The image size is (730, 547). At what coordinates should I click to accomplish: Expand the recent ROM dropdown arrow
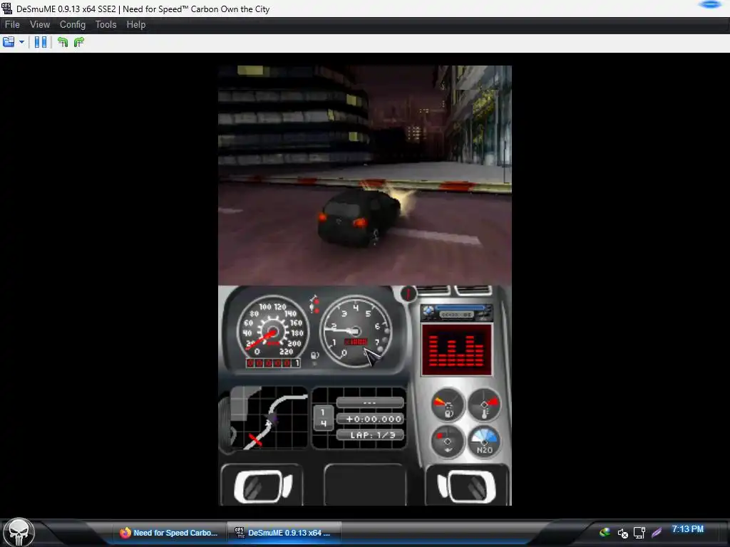[21, 42]
